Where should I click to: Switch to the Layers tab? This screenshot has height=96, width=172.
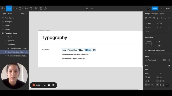pos(4,14)
